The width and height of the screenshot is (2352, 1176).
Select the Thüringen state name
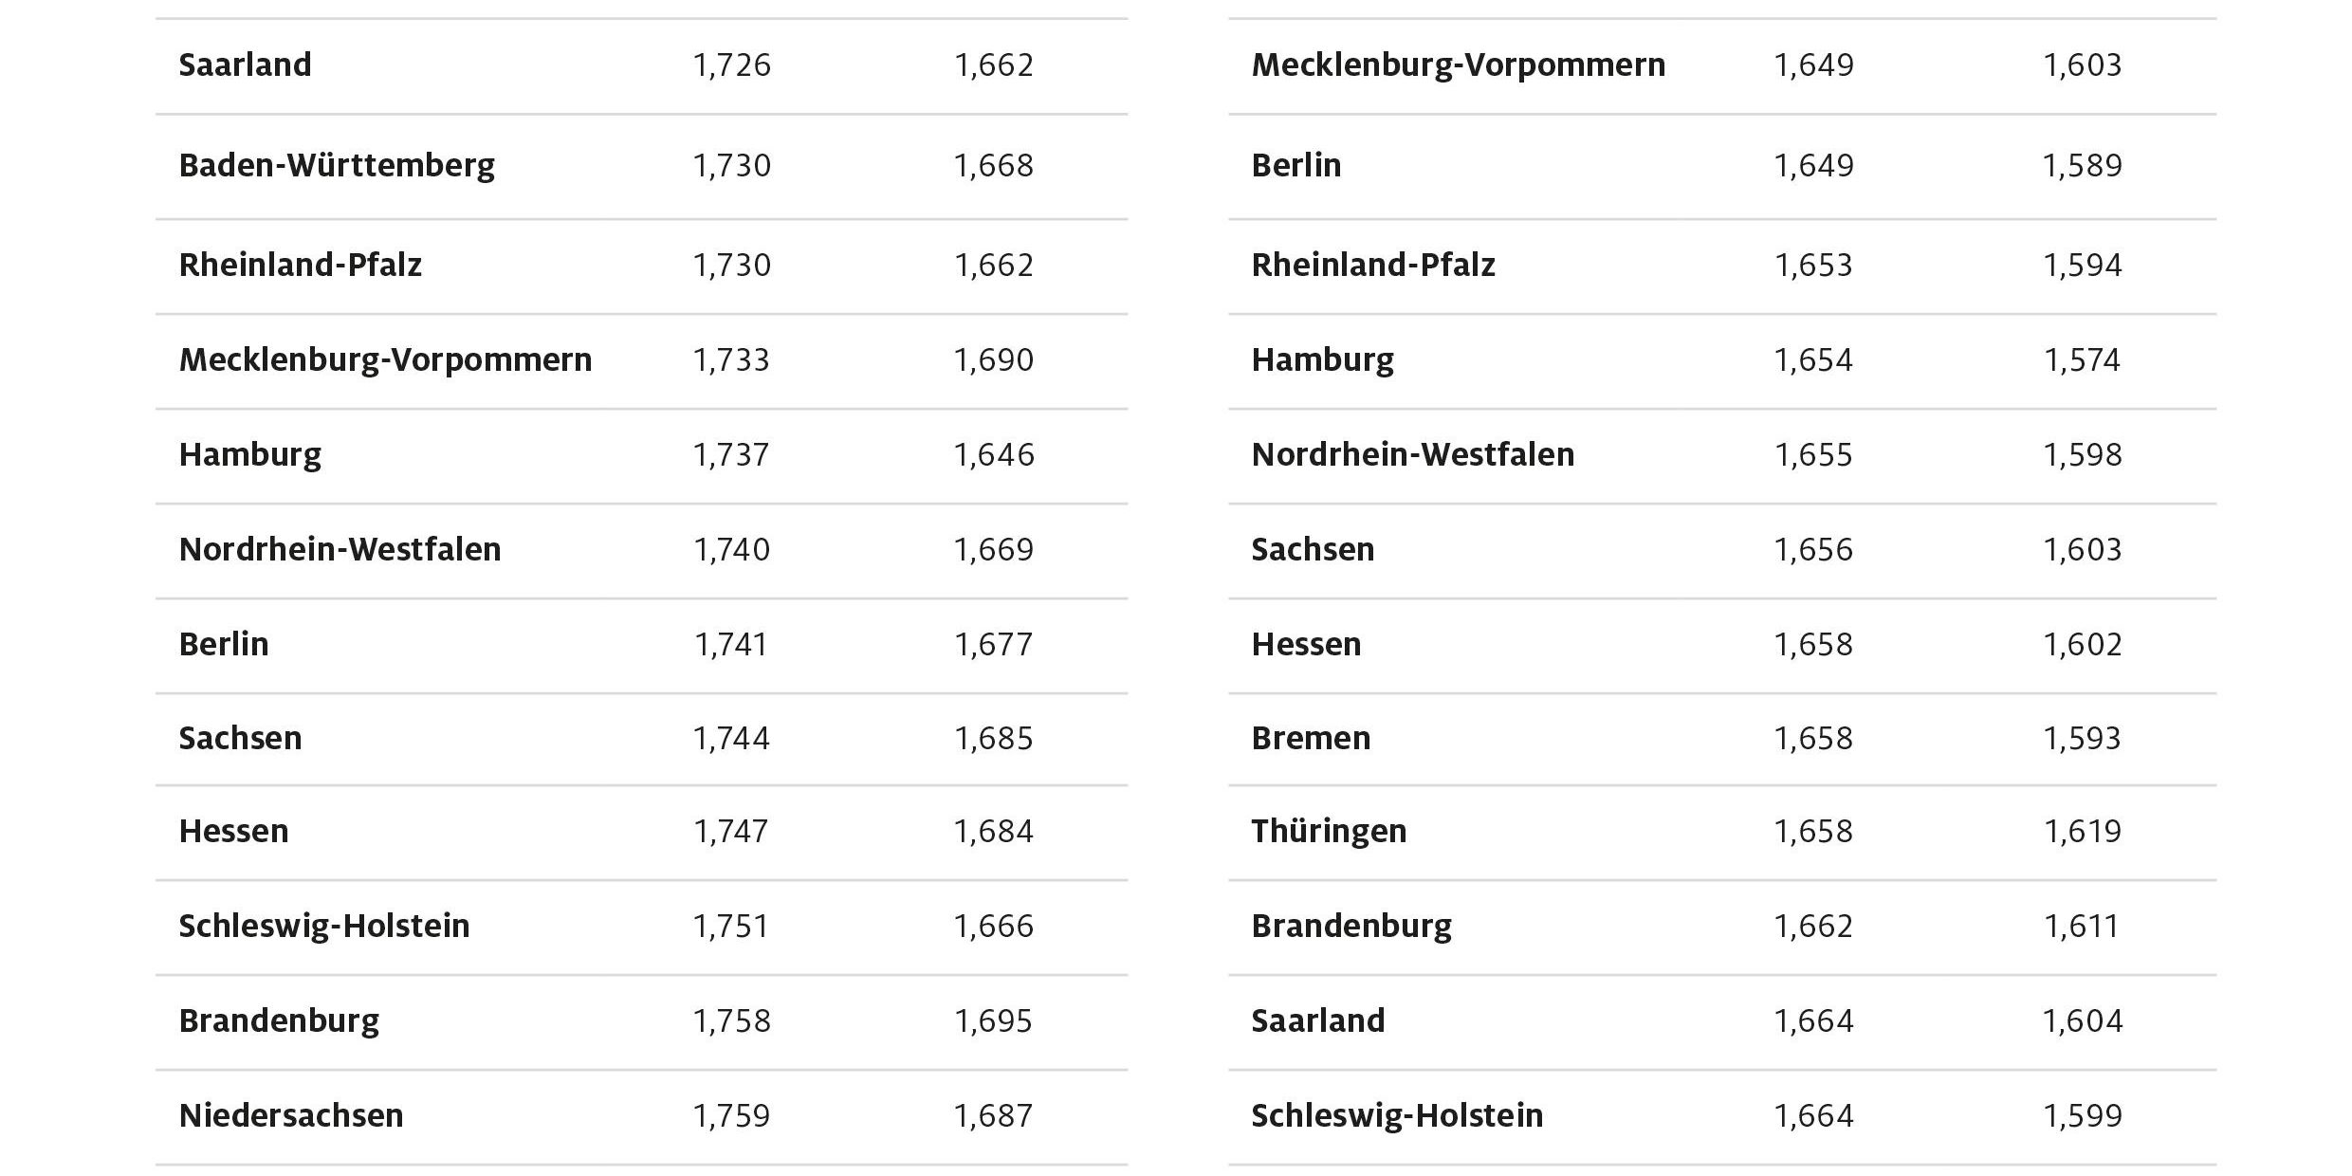coord(1329,831)
